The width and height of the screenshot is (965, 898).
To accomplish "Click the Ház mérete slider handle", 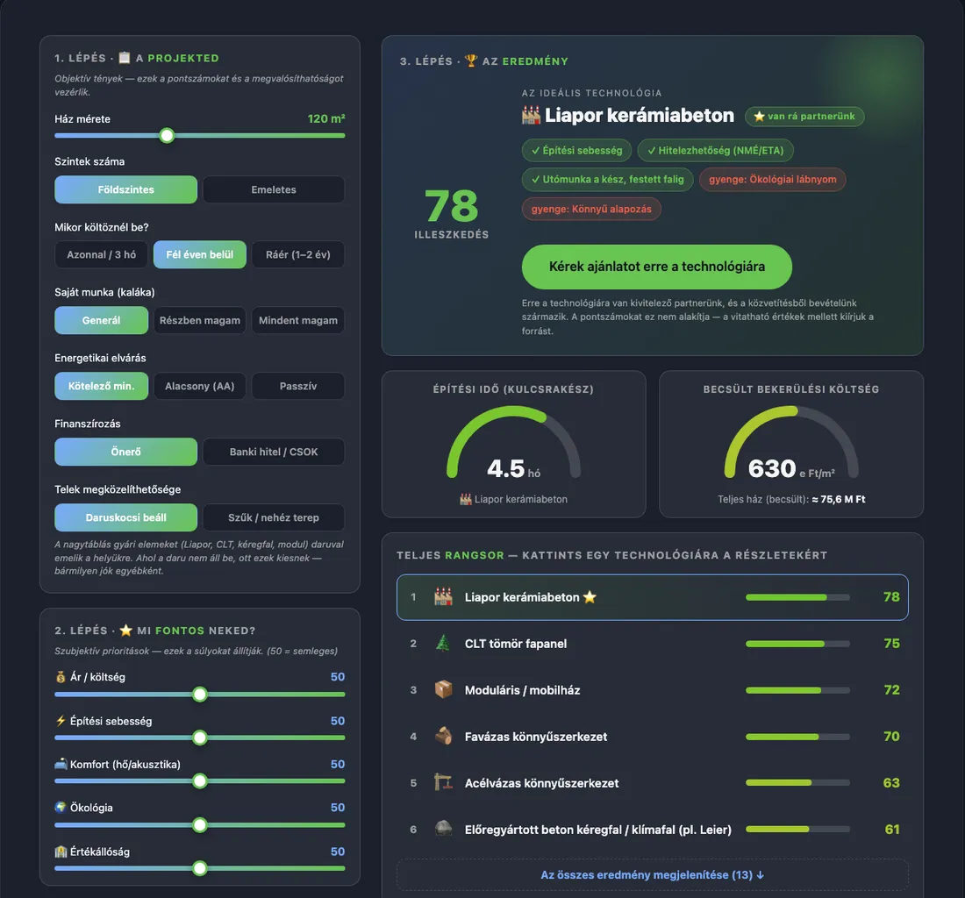I will (x=167, y=135).
